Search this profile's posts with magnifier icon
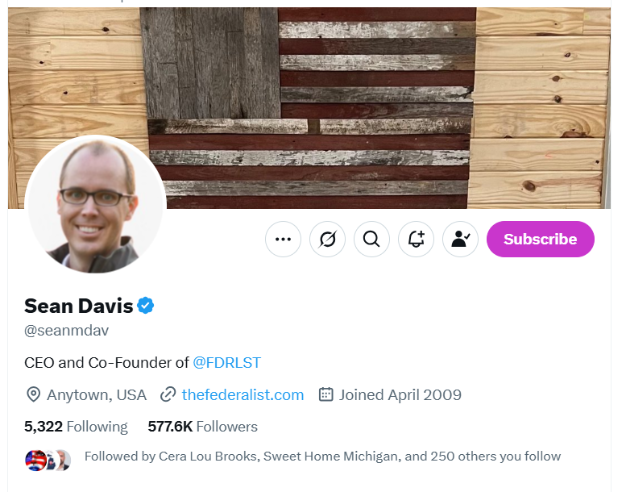This screenshot has height=492, width=626. [371, 239]
